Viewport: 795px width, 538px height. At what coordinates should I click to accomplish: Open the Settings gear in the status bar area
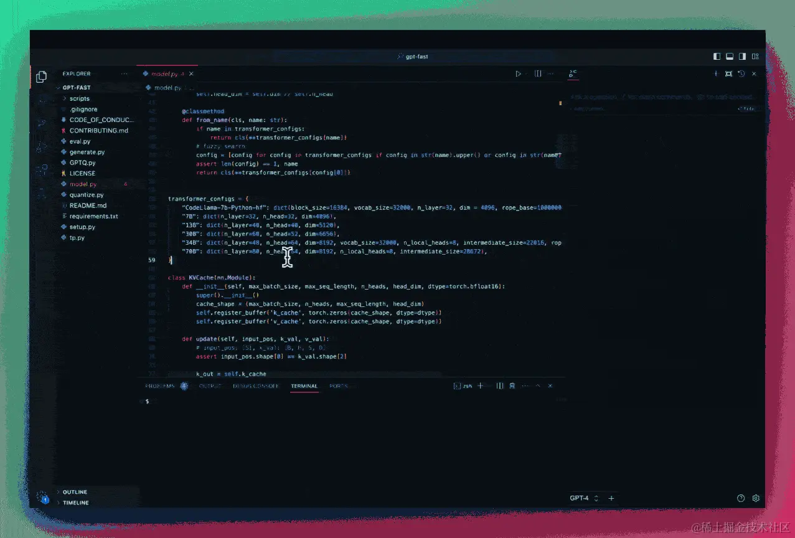click(x=756, y=498)
